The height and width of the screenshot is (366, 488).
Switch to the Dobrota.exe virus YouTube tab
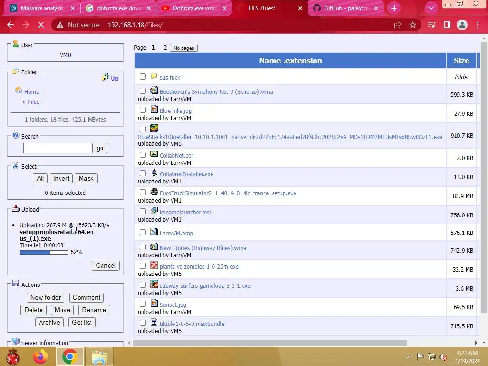[x=194, y=8]
